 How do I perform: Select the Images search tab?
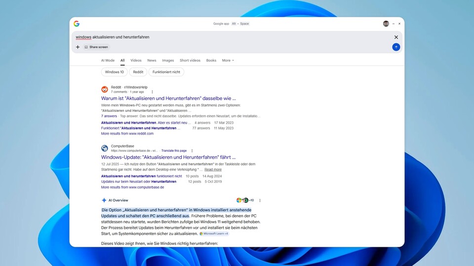coord(168,61)
